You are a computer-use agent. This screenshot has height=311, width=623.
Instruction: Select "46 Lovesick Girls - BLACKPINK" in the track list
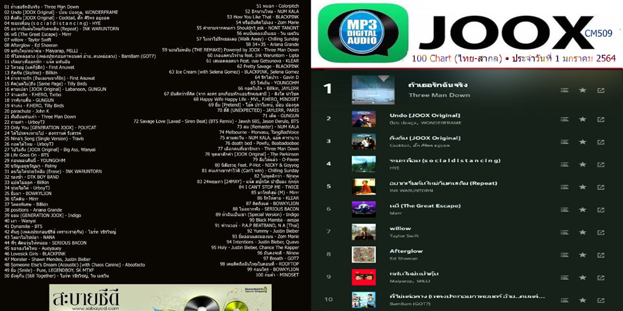pos(35,254)
